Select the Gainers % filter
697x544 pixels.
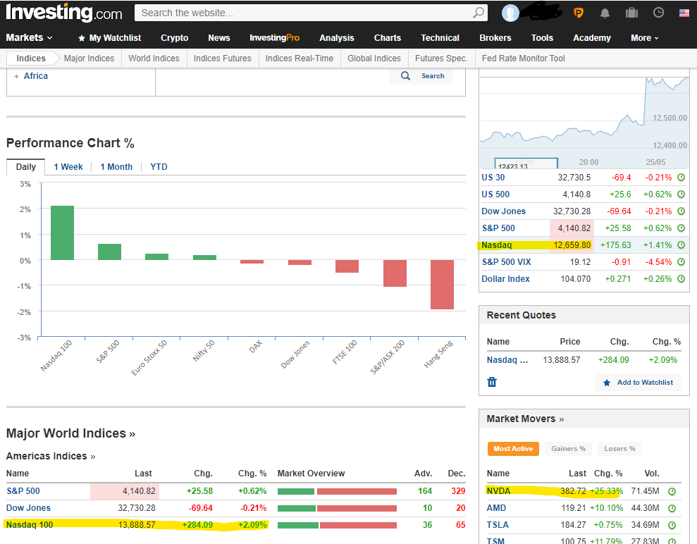coord(568,449)
